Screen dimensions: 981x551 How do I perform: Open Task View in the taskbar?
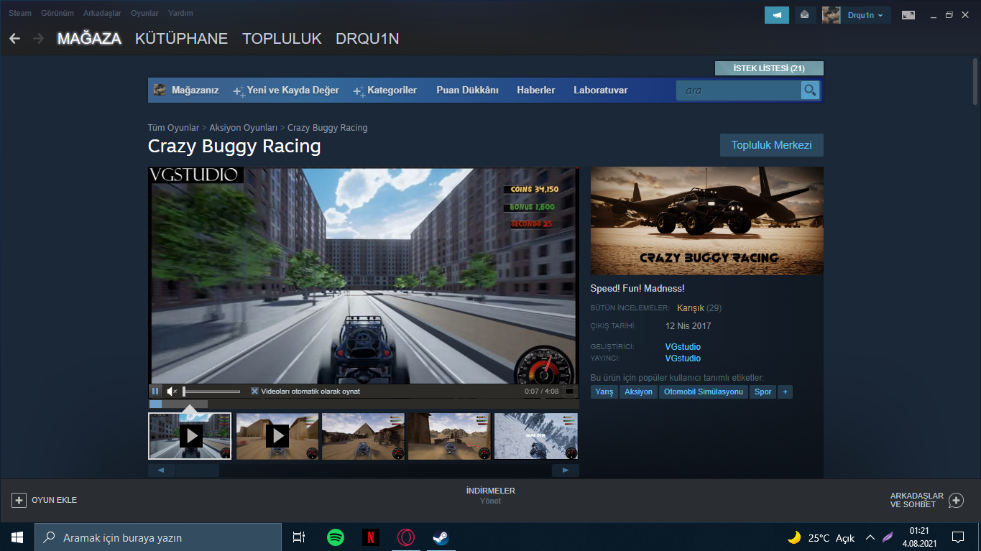point(299,537)
